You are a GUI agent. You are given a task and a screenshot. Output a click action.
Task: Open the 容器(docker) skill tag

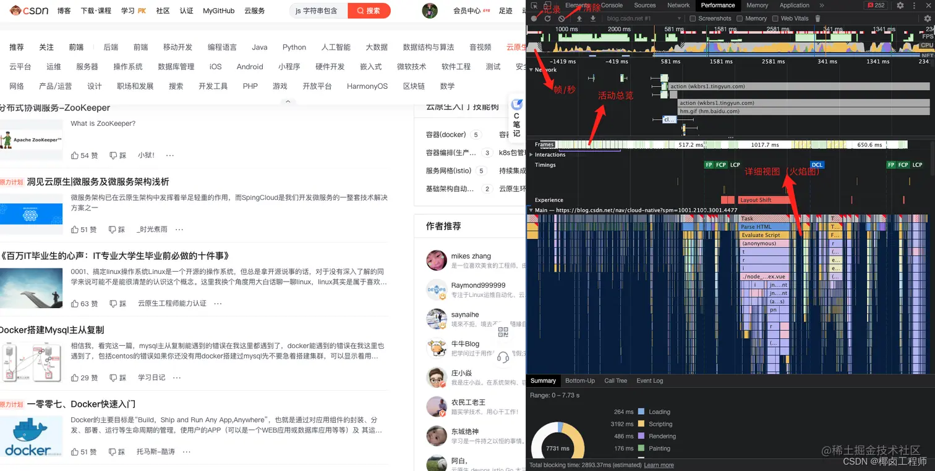point(446,135)
